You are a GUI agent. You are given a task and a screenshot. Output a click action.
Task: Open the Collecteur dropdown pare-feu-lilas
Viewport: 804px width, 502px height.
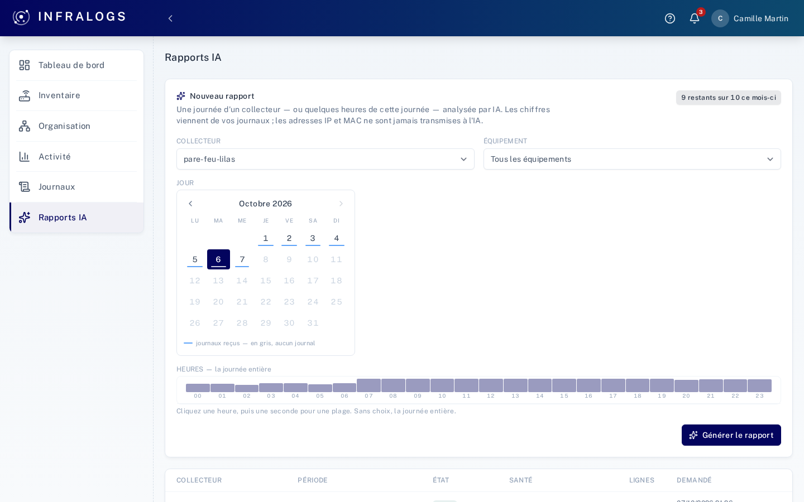pos(326,159)
